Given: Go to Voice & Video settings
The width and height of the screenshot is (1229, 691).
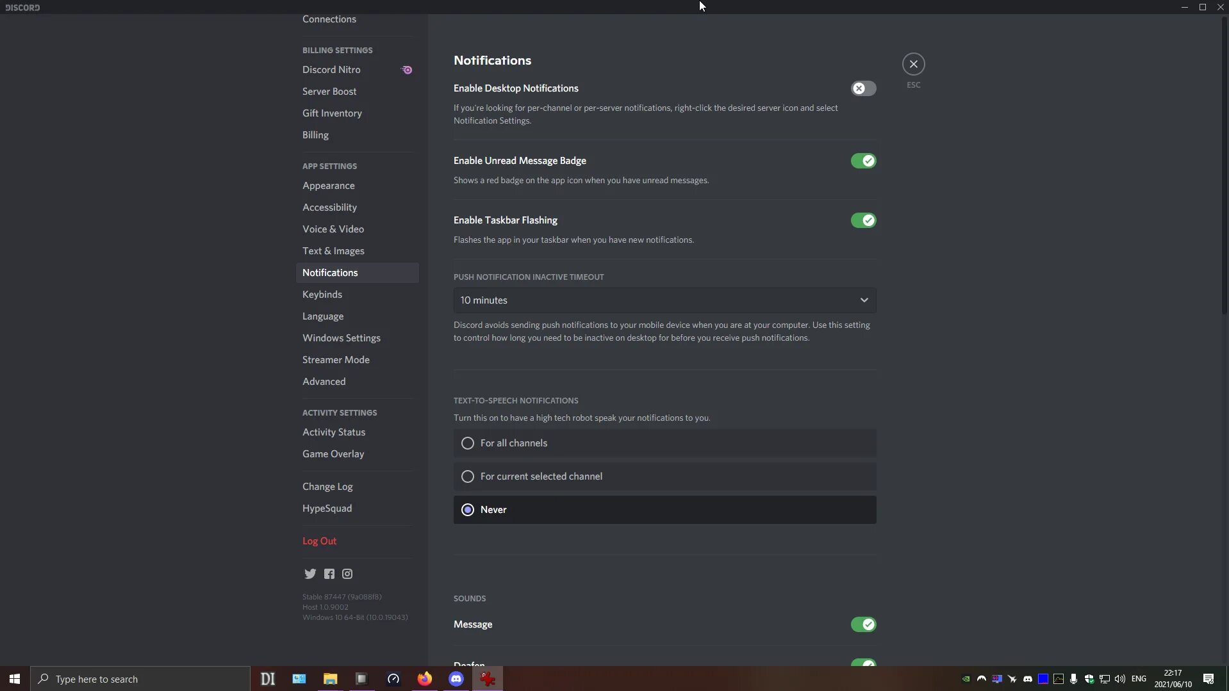Looking at the screenshot, I should 357,229.
